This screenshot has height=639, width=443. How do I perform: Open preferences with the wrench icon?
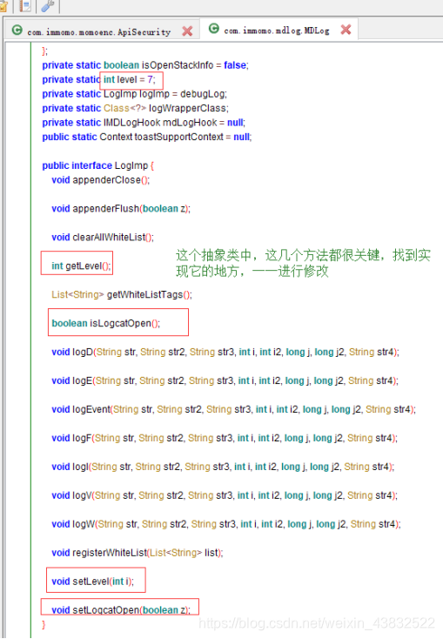48,6
